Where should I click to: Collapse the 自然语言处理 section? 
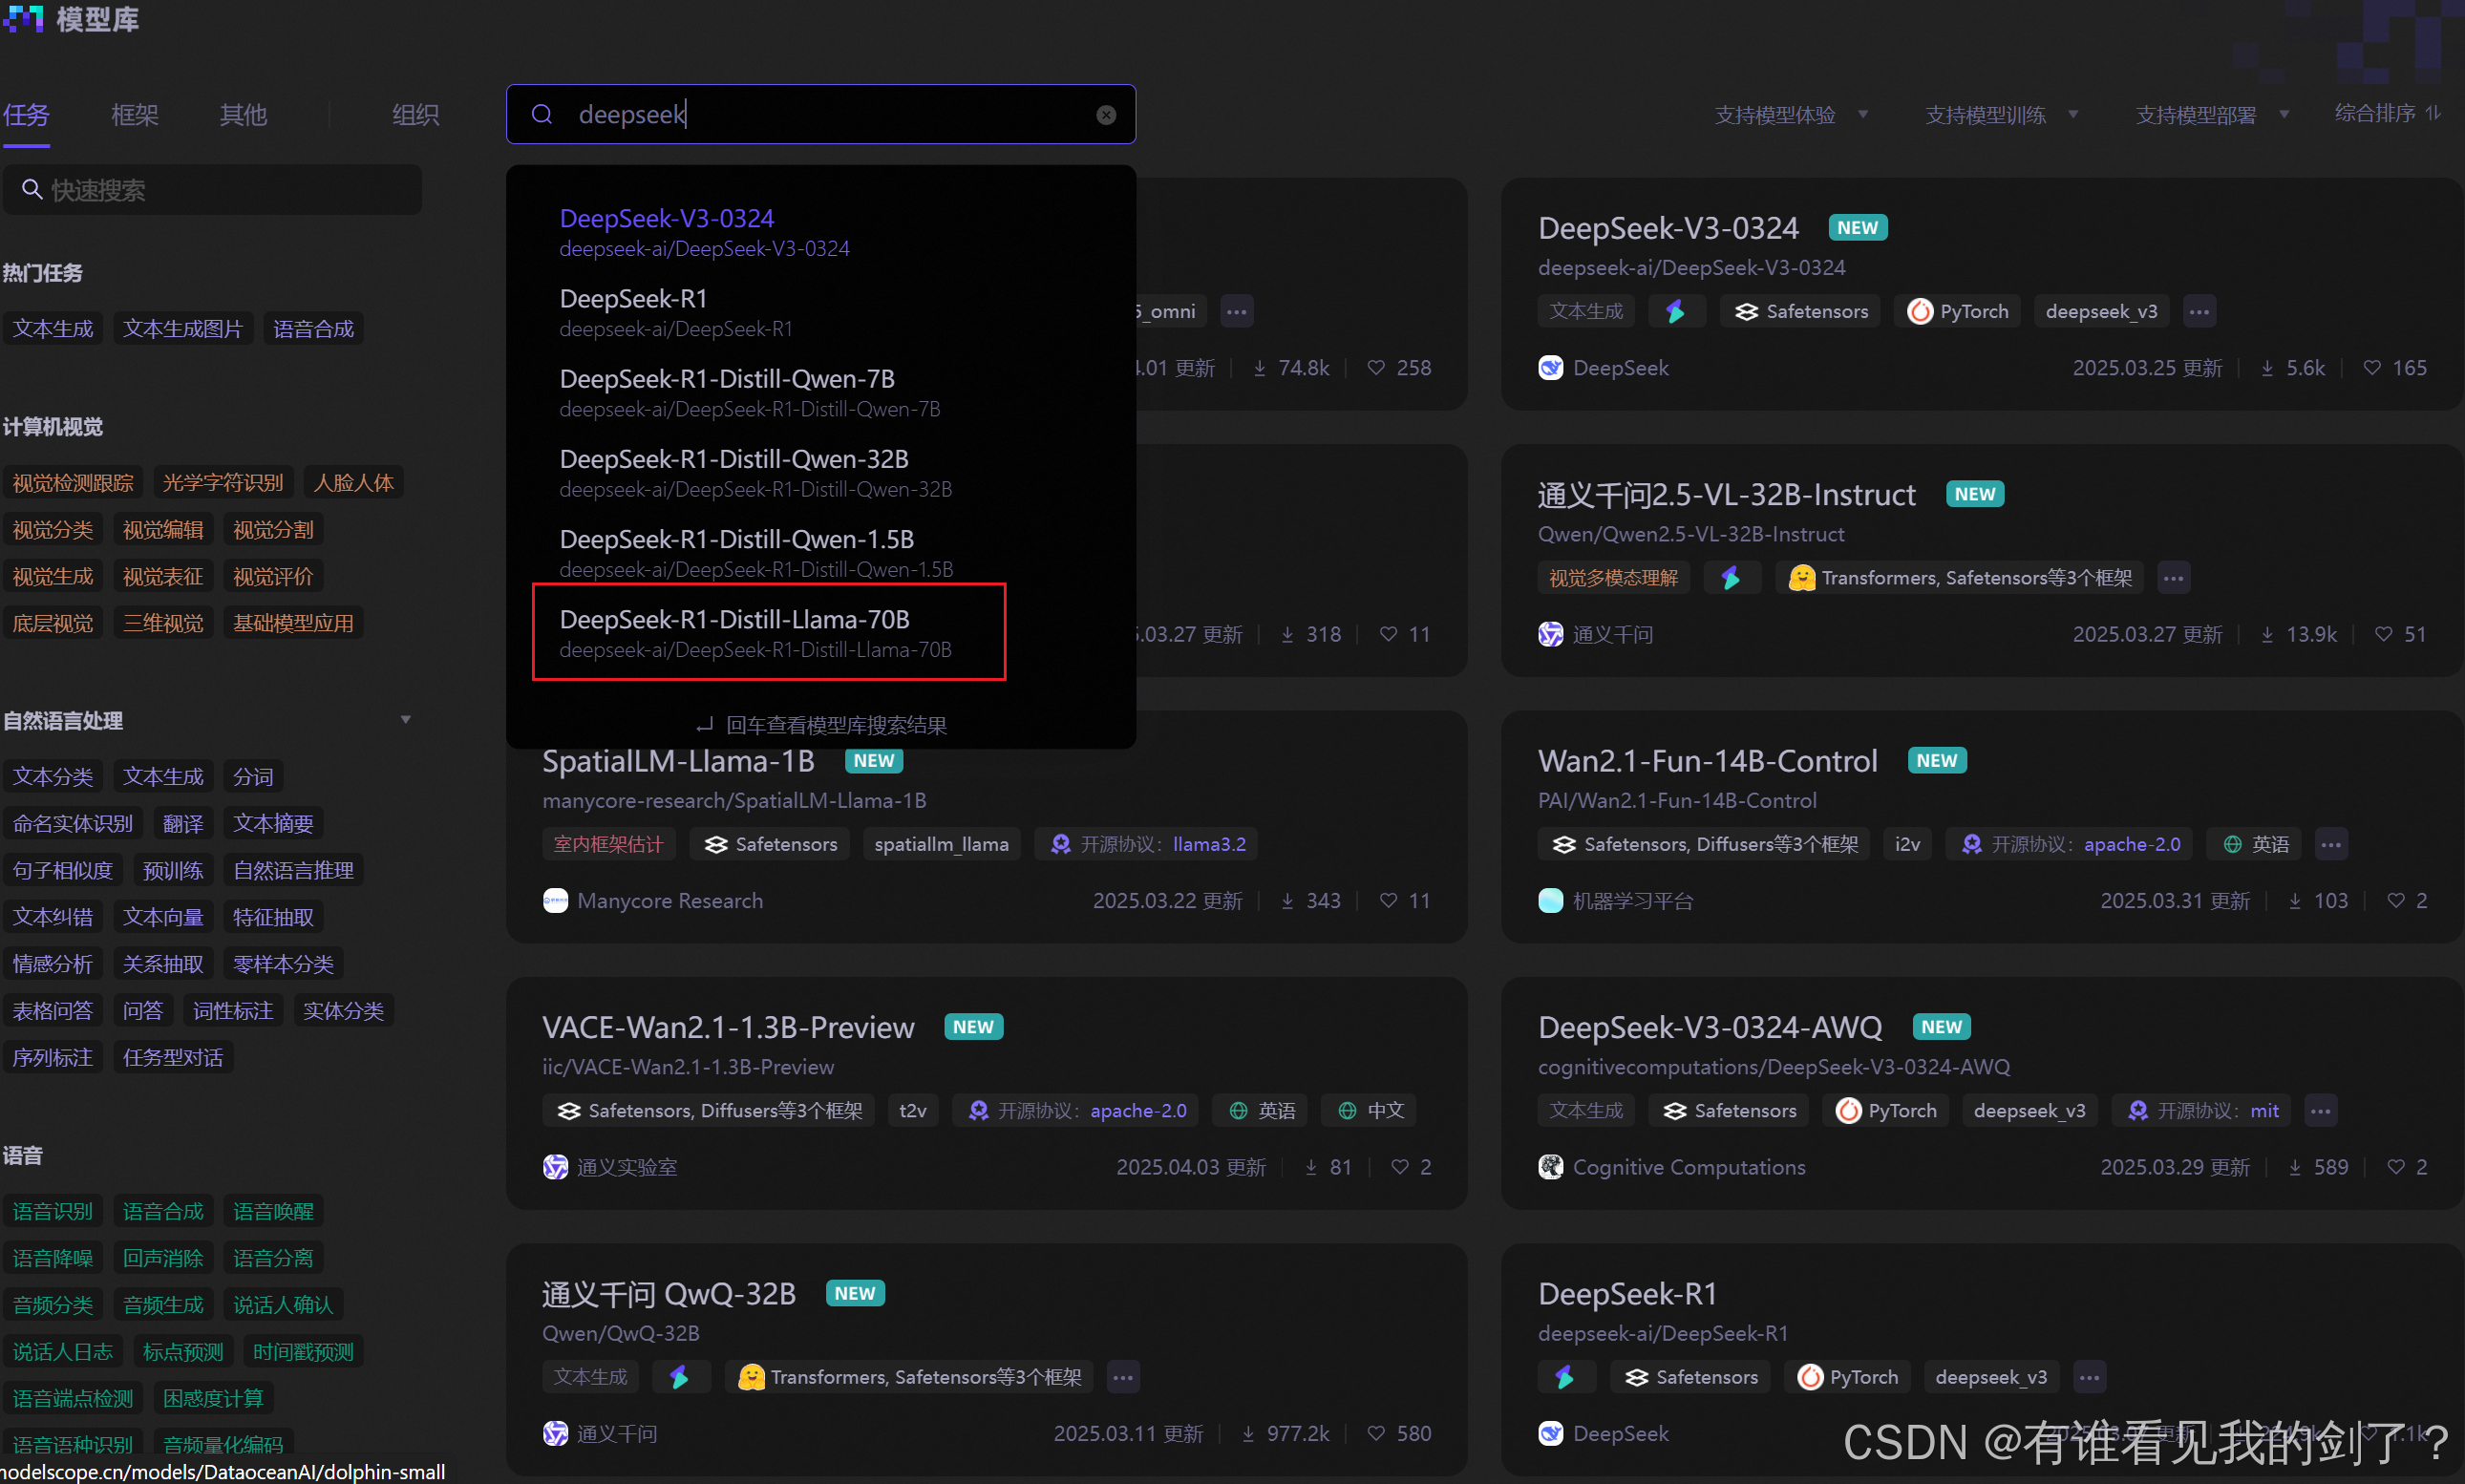405,720
